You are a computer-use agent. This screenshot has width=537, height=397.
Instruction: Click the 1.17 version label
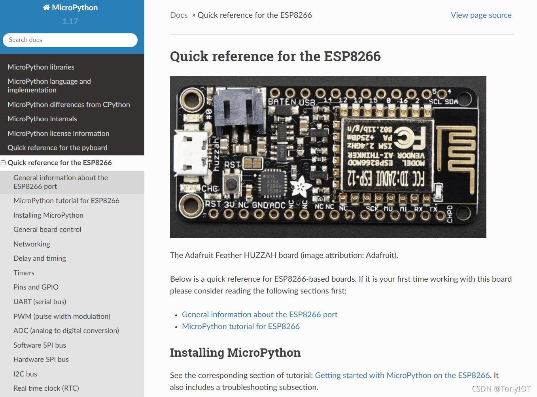[70, 21]
